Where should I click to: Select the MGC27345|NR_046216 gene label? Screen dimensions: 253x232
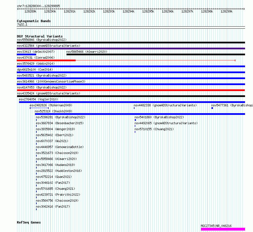216,226
